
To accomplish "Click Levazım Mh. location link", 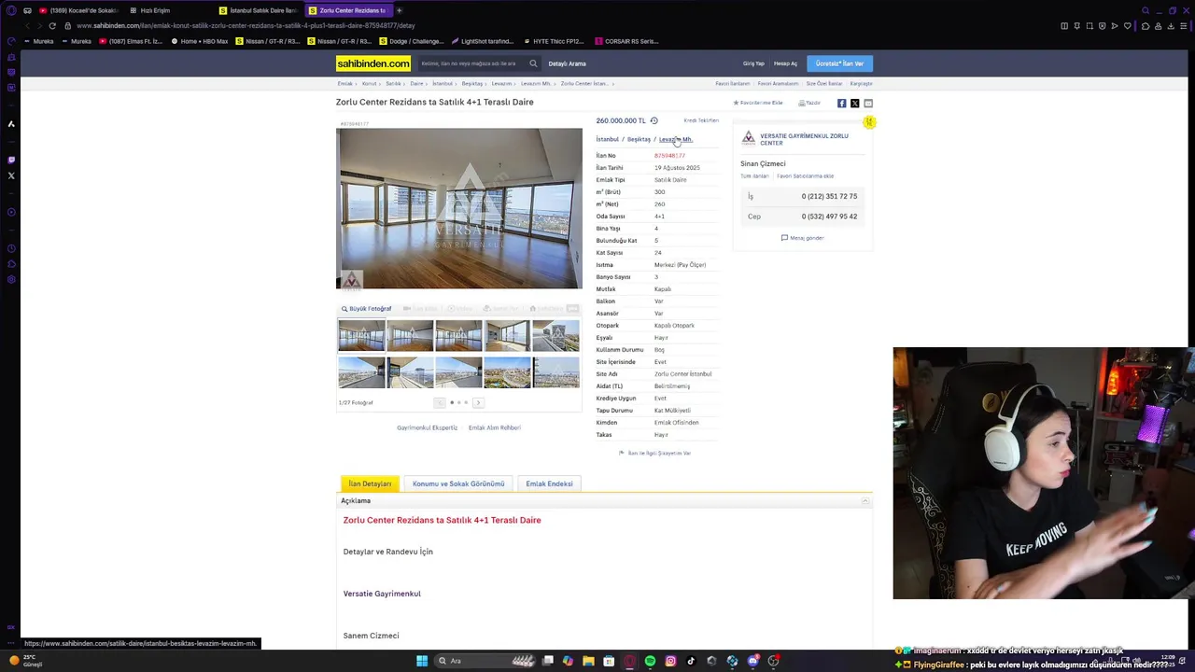I will click(x=675, y=139).
